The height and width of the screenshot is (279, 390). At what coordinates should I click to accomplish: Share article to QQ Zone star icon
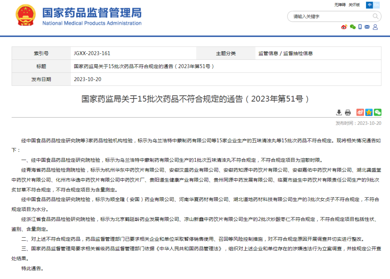(x=369, y=112)
